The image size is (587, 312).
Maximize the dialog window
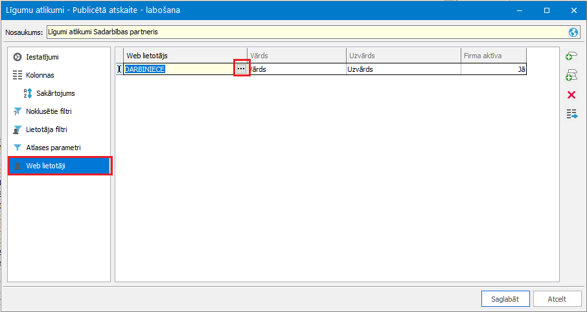[547, 10]
